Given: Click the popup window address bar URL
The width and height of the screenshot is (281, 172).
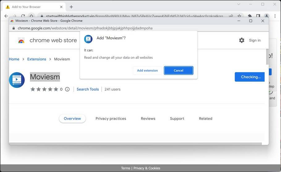Looking at the screenshot, I should (x=85, y=28).
